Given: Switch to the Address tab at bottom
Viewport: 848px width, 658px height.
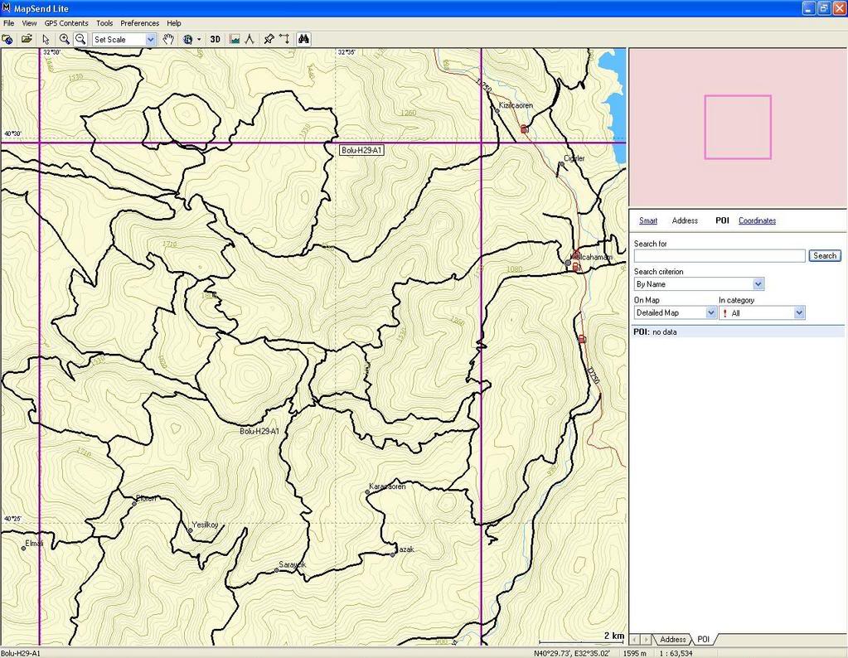Looking at the screenshot, I should (672, 640).
